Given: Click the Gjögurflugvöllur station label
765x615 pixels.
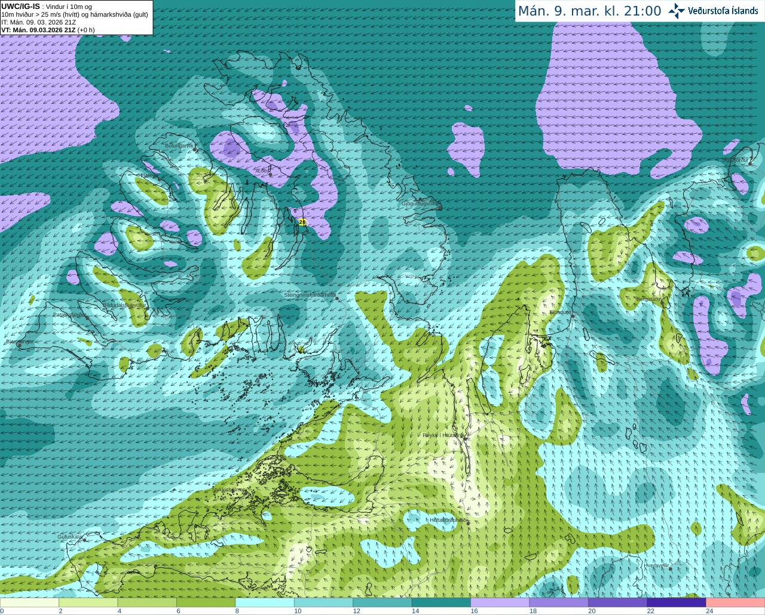Looking at the screenshot, I should point(421,204).
